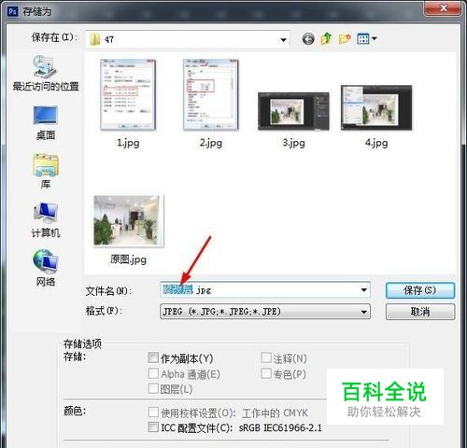
Task: Open Computer in the sidebar
Action: click(46, 220)
